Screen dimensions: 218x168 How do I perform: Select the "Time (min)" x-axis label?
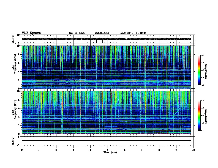pyautogui.click(x=110, y=152)
